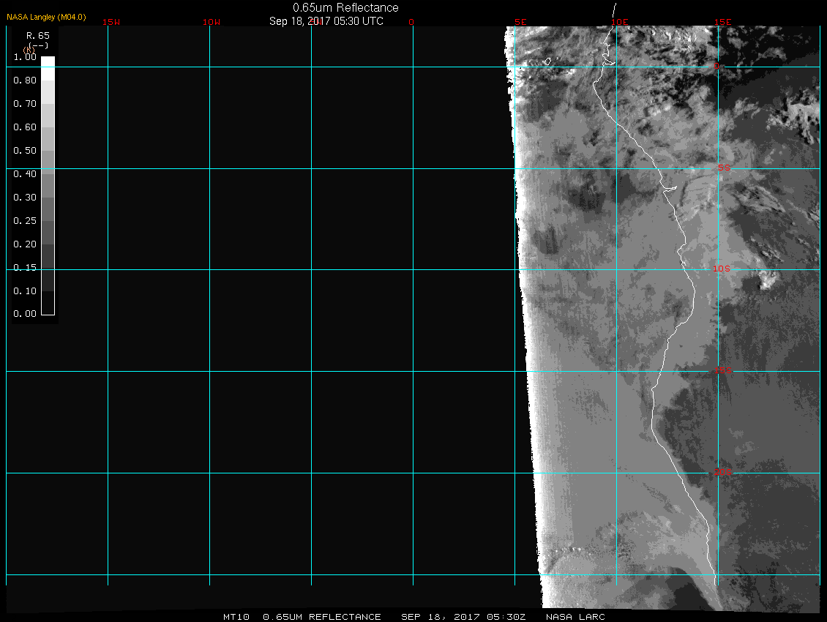827x622 pixels.
Task: Click the "0.15" colorbar value
Action: tap(25, 268)
